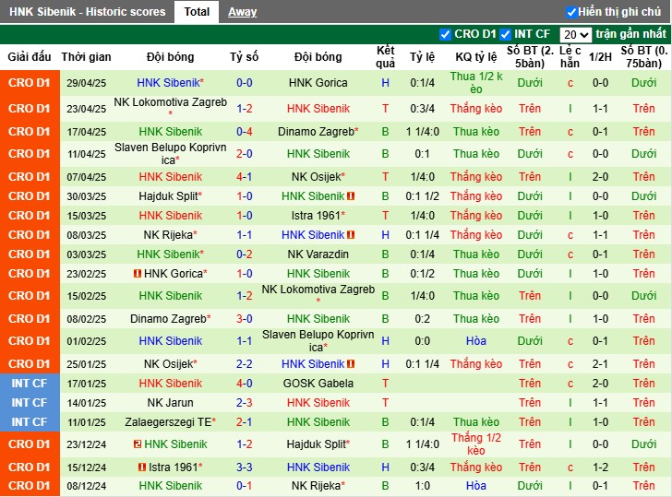This screenshot has height=497, width=672.
Task: Click Hòa handicap result on 01/02/25
Action: (x=475, y=341)
